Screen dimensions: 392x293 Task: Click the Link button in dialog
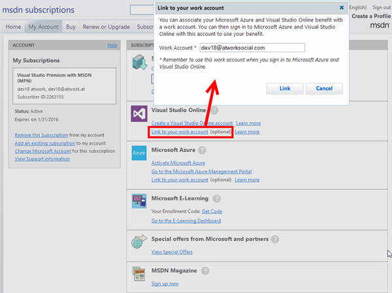pos(285,89)
